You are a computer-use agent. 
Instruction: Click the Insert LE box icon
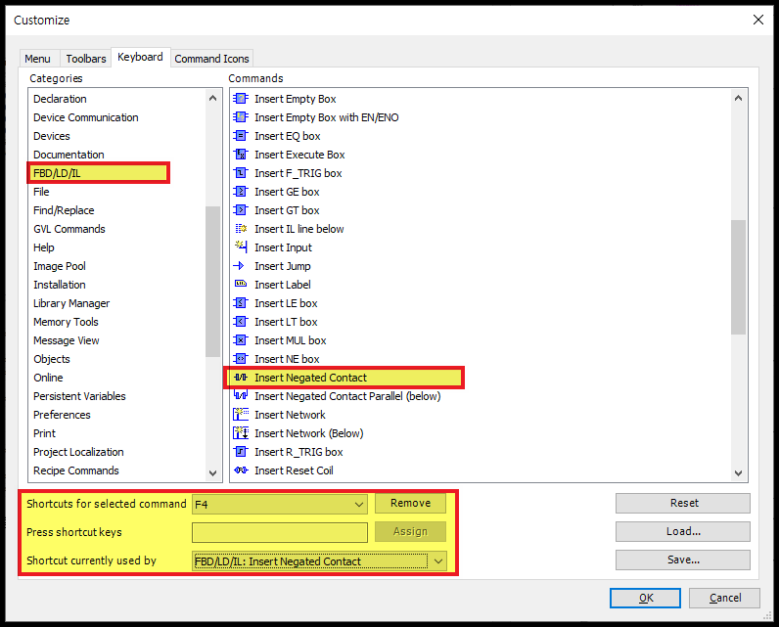(x=241, y=303)
